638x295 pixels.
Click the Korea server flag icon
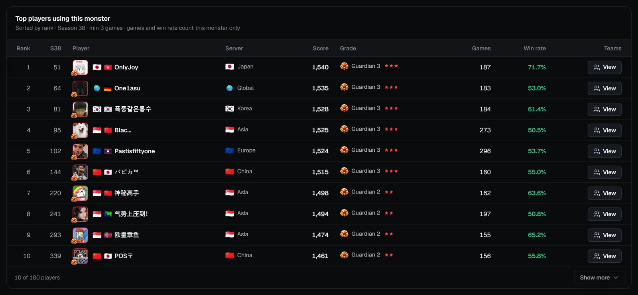tap(230, 109)
